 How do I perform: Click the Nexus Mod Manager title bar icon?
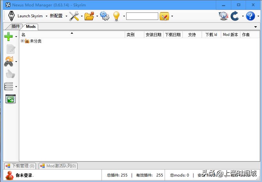click(8, 5)
